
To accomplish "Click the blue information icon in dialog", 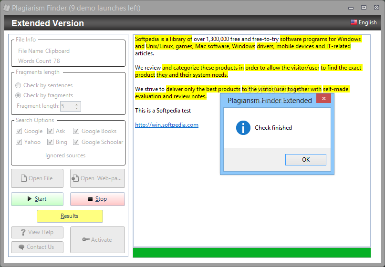I will tap(243, 128).
